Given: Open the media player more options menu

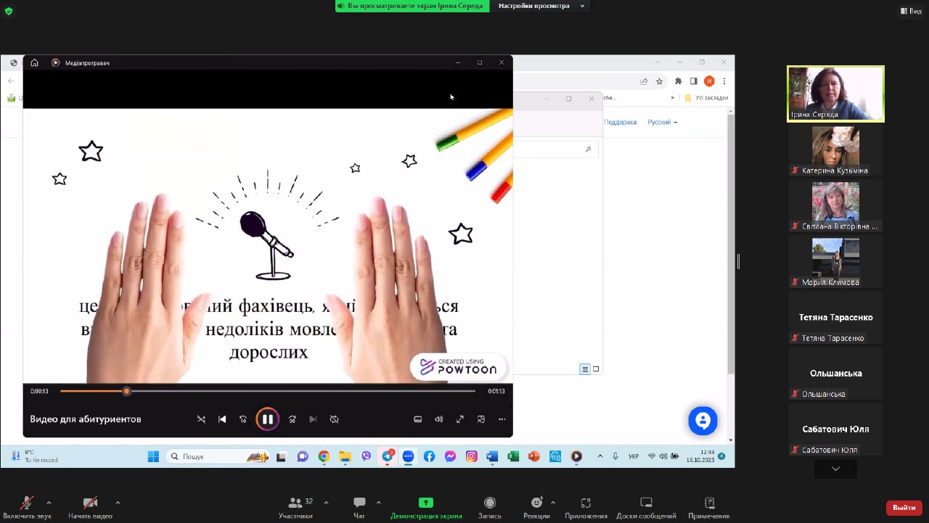Looking at the screenshot, I should [502, 419].
